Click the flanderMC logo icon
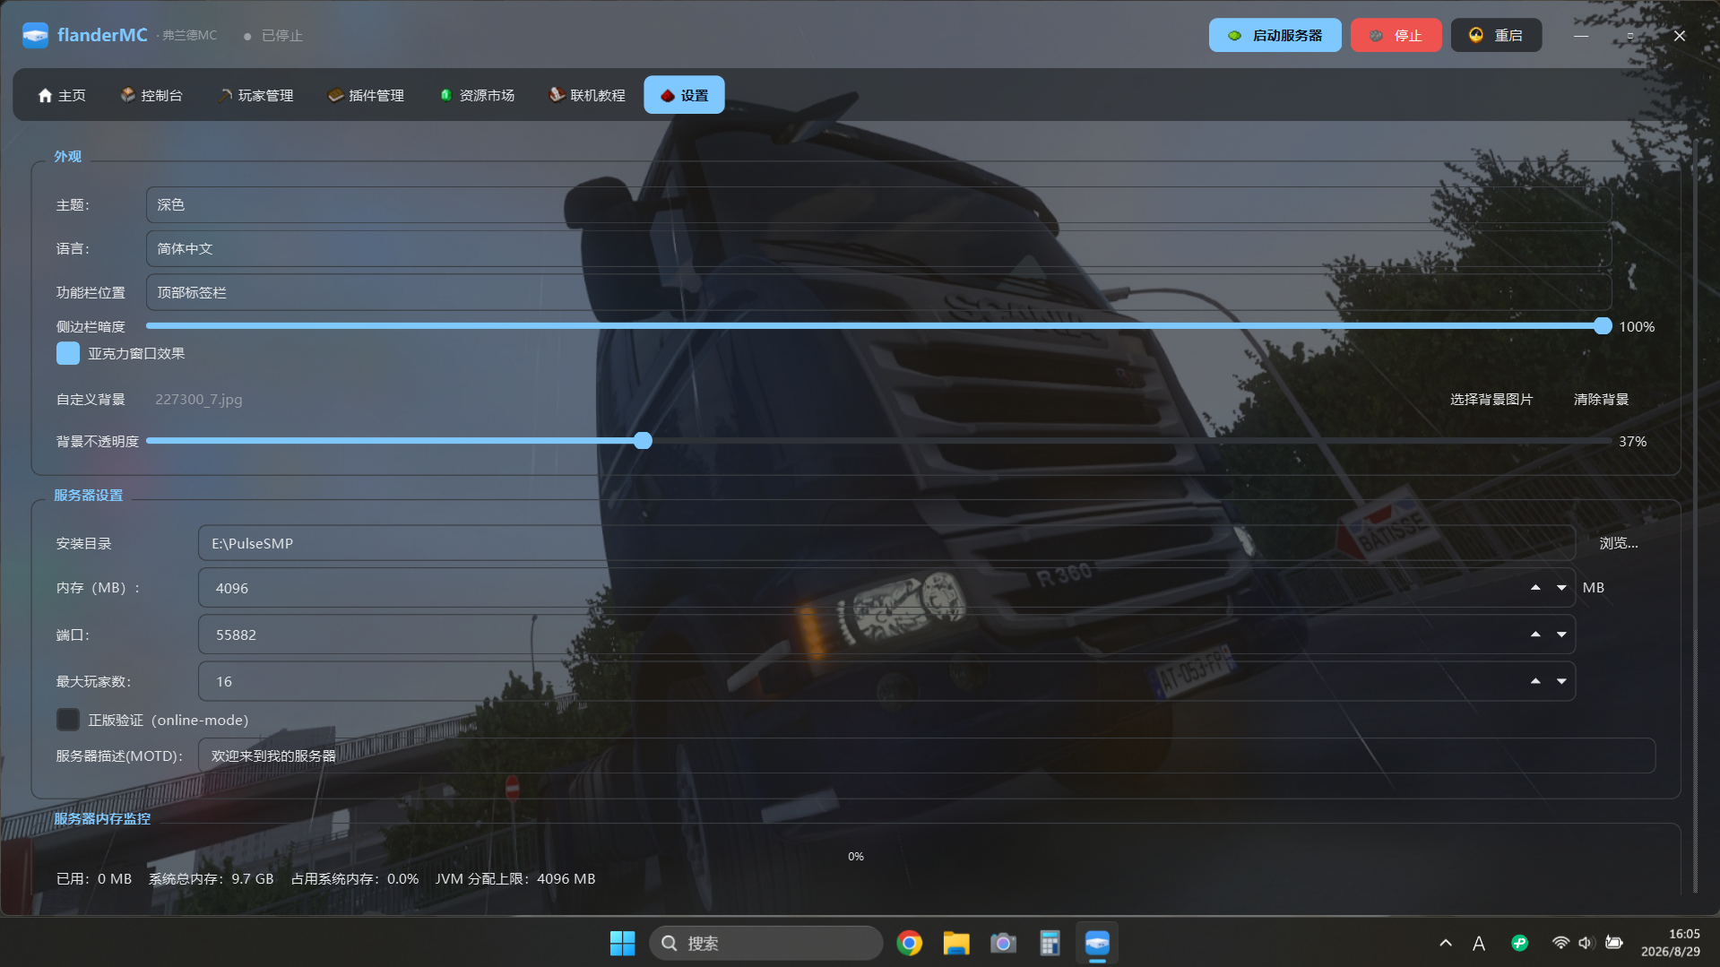The height and width of the screenshot is (967, 1720). click(x=35, y=35)
